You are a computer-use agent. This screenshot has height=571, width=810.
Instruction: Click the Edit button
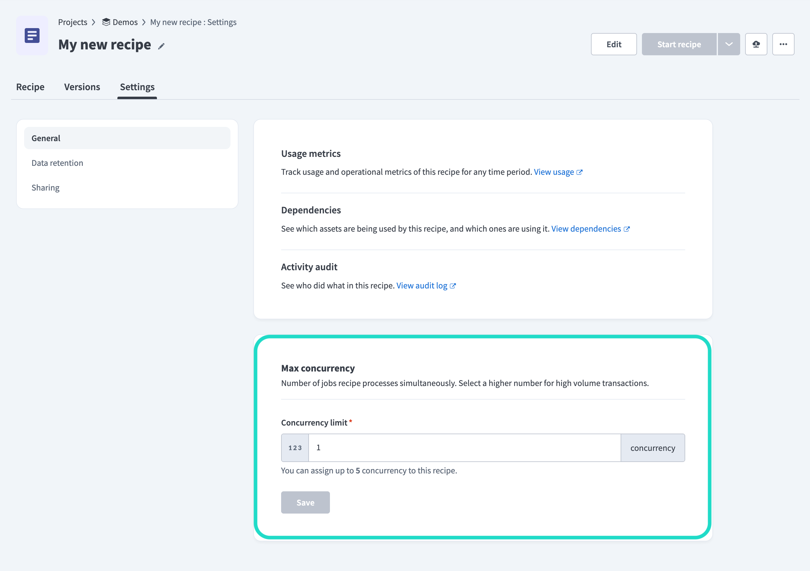[x=614, y=44]
